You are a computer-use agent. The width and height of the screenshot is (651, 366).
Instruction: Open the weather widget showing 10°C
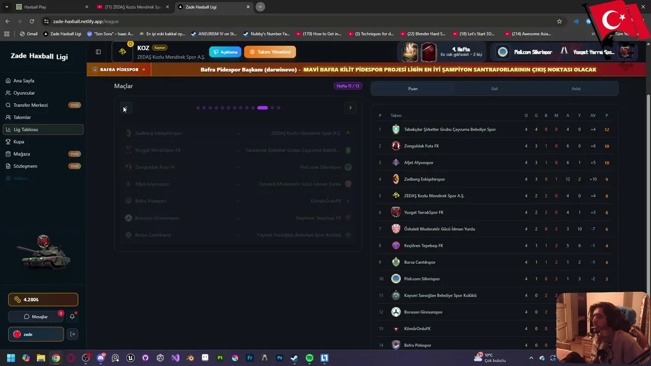(489, 358)
